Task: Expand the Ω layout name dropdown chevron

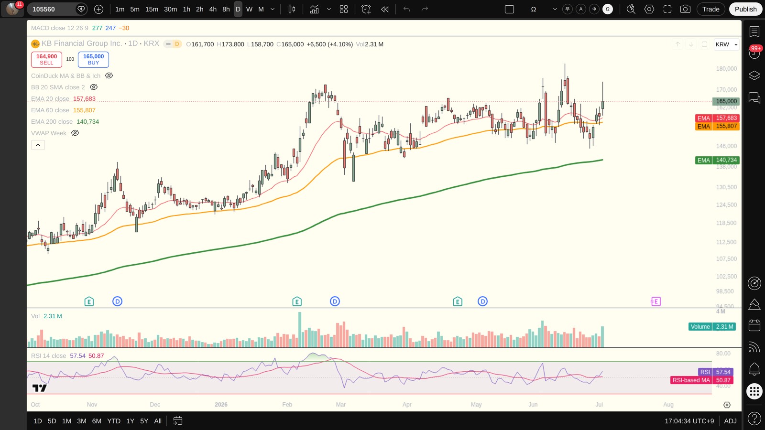Action: tap(555, 9)
